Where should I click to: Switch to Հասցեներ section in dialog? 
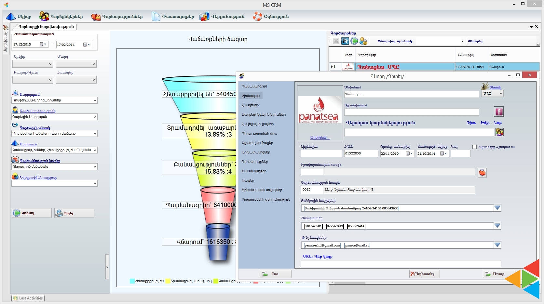point(250,105)
